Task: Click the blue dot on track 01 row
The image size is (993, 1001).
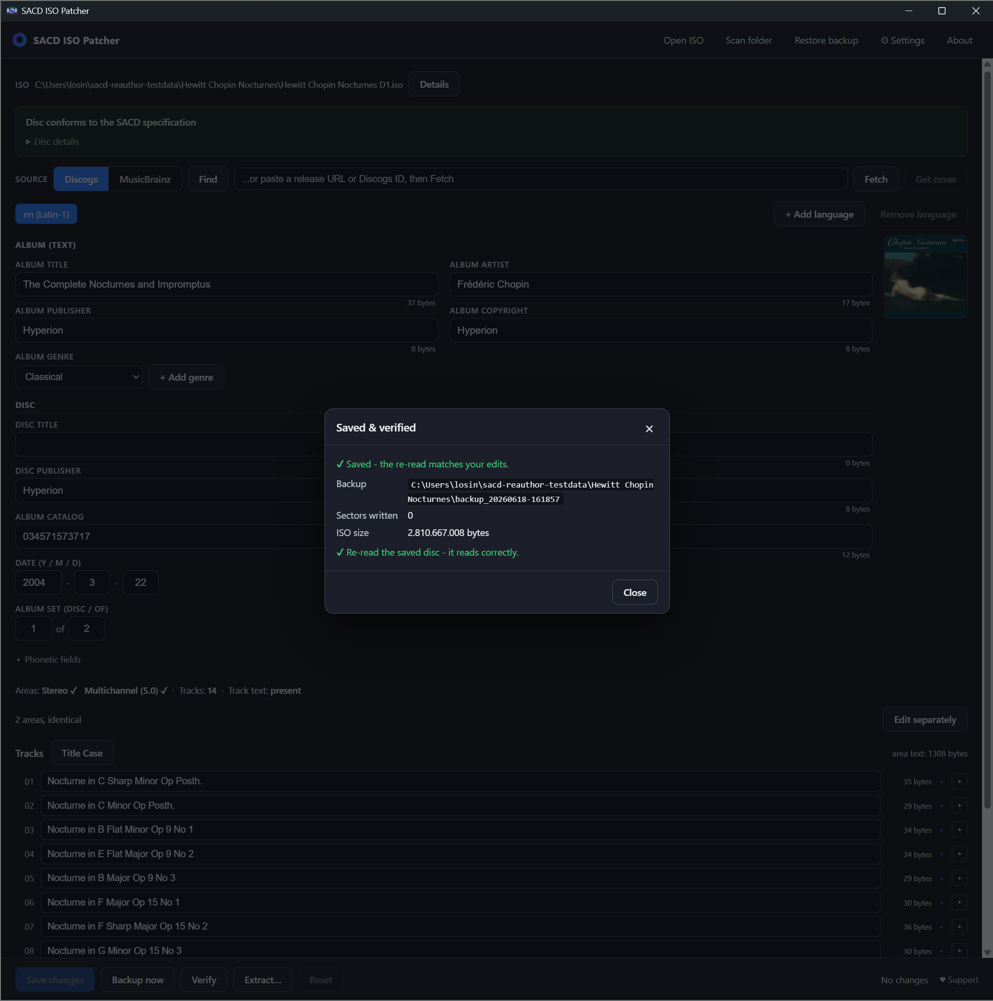Action: pos(941,781)
